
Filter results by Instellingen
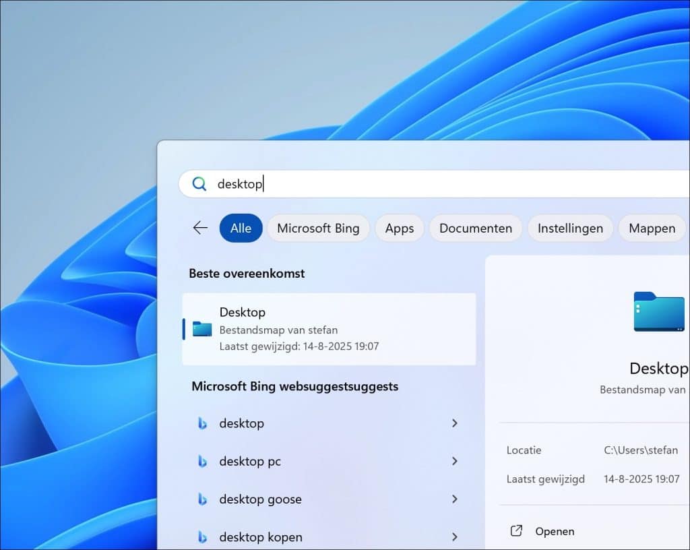coord(570,228)
